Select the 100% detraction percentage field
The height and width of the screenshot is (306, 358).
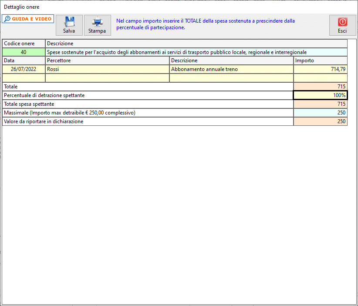[321, 95]
